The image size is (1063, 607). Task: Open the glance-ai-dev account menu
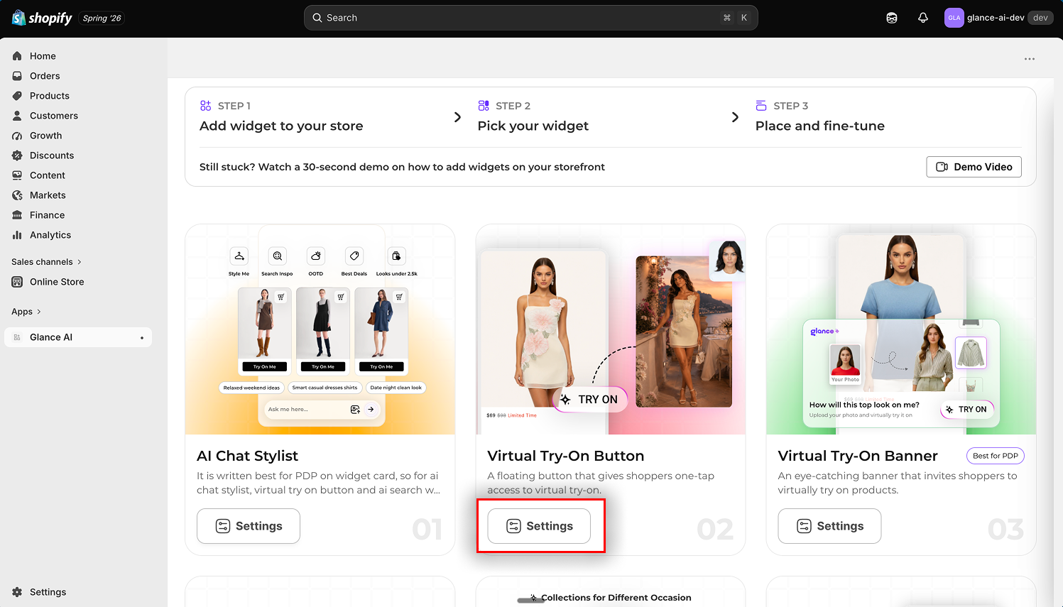[998, 18]
